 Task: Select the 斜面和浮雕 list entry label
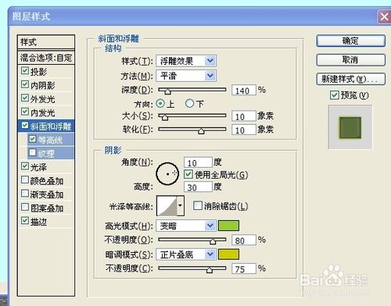[x=51, y=126]
